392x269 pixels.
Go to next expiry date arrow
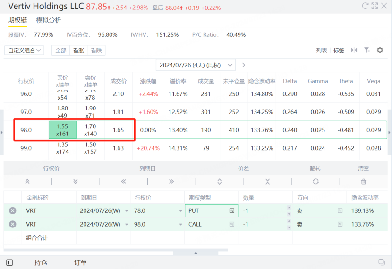pyautogui.click(x=244, y=65)
